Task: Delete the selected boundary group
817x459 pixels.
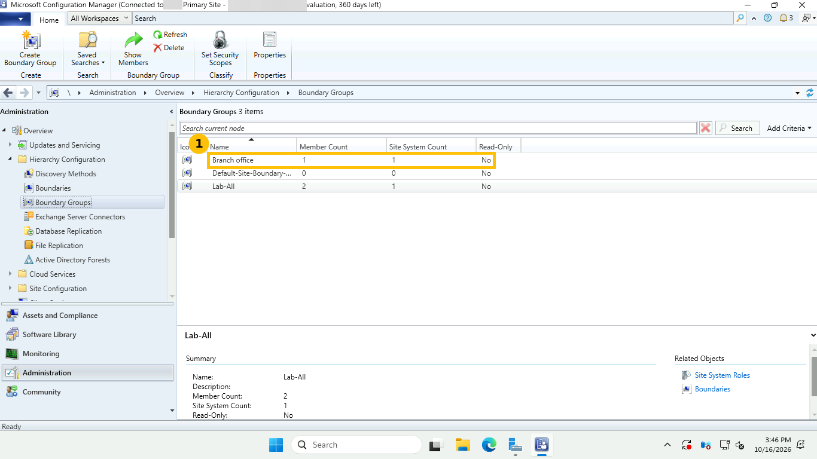Action: [169, 48]
